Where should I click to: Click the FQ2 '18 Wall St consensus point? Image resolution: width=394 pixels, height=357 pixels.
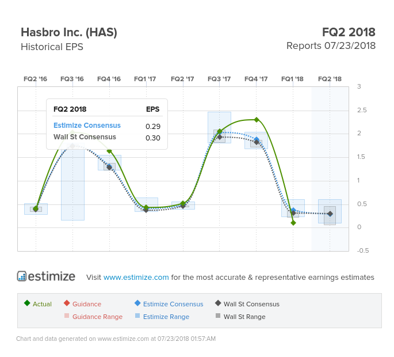tap(330, 214)
